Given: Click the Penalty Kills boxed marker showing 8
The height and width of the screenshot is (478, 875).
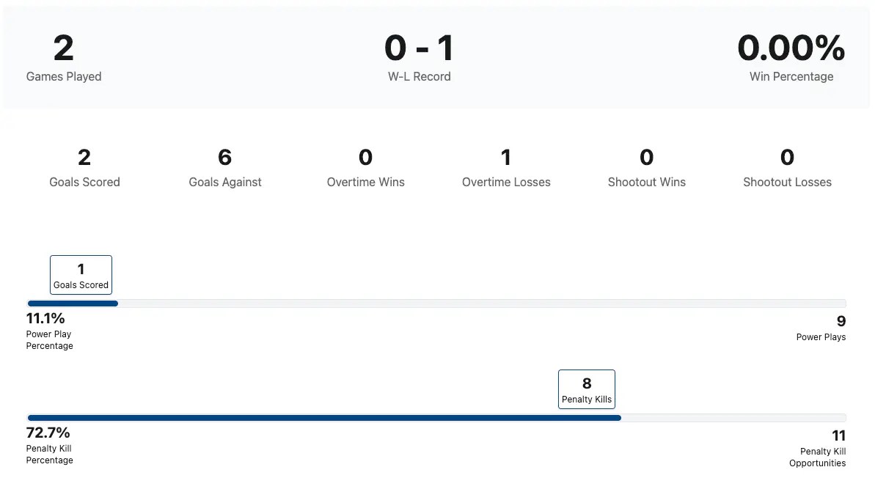Looking at the screenshot, I should pyautogui.click(x=586, y=389).
